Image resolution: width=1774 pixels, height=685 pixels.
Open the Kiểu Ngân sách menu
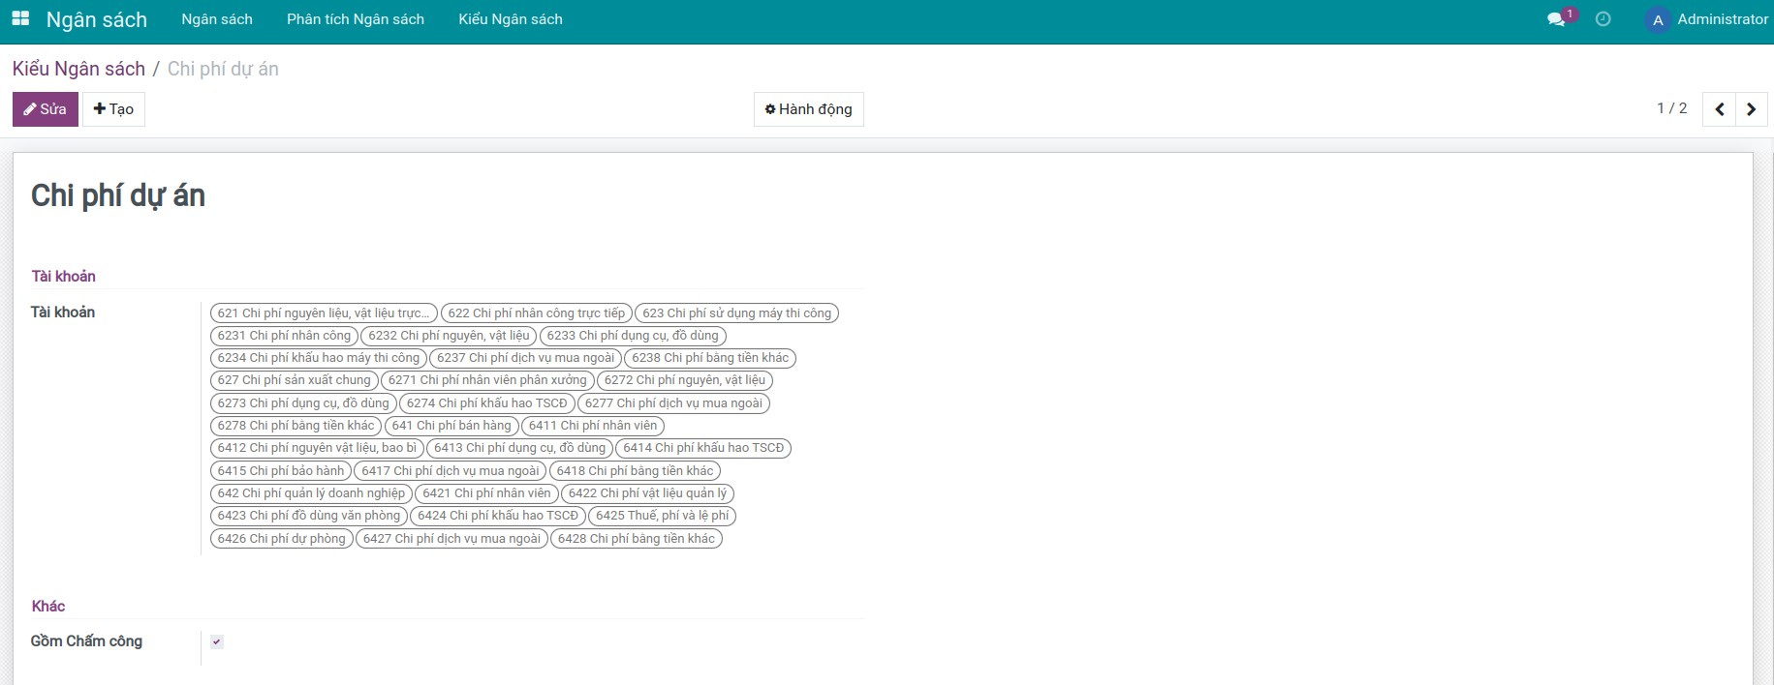point(511,19)
